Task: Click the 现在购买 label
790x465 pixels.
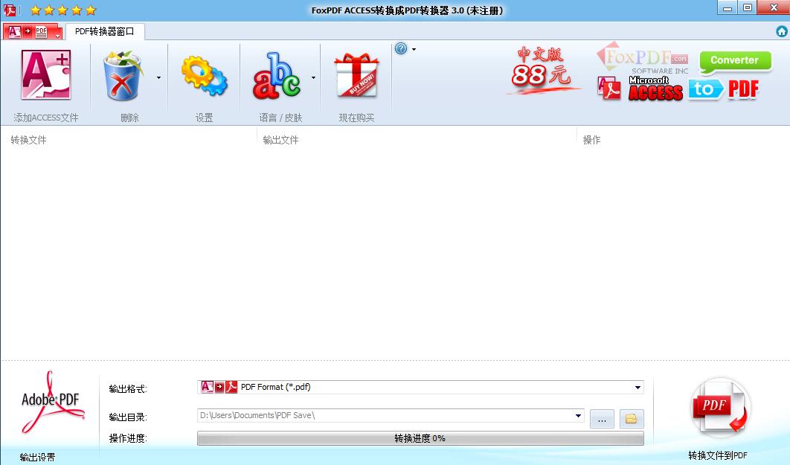Action: point(356,118)
